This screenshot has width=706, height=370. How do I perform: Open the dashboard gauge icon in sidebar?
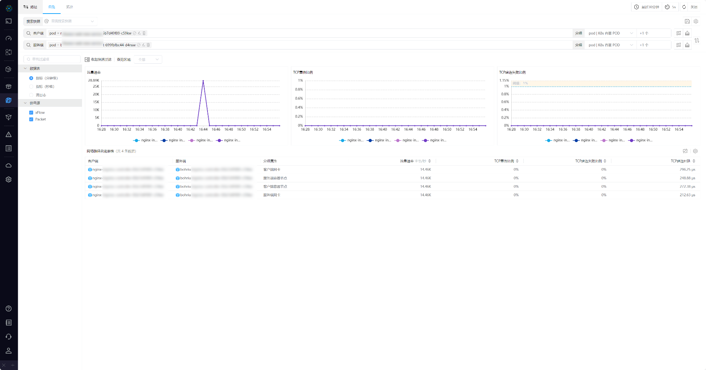tap(9, 38)
